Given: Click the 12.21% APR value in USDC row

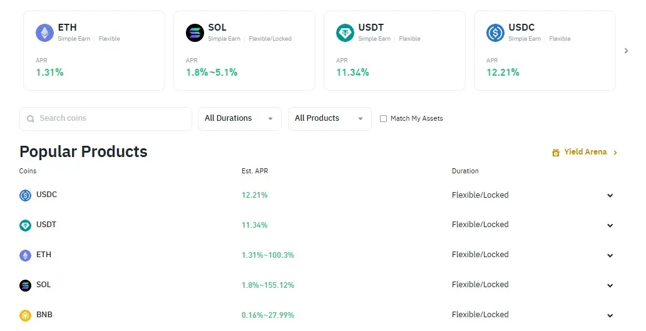Looking at the screenshot, I should pyautogui.click(x=255, y=195).
